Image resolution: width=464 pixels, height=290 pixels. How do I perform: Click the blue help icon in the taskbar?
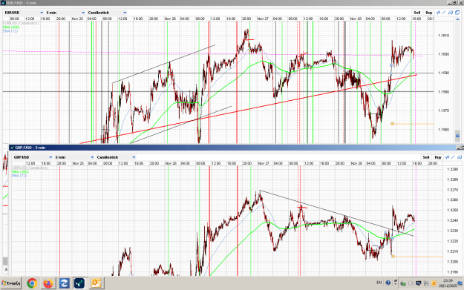(x=388, y=283)
